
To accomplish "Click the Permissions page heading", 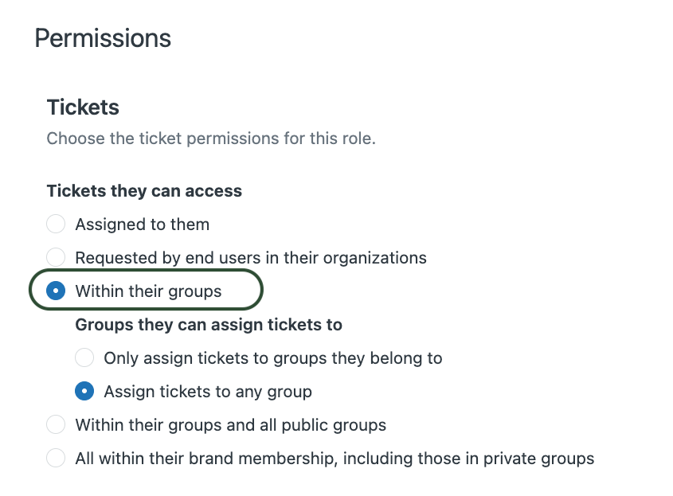I will 104,37.
